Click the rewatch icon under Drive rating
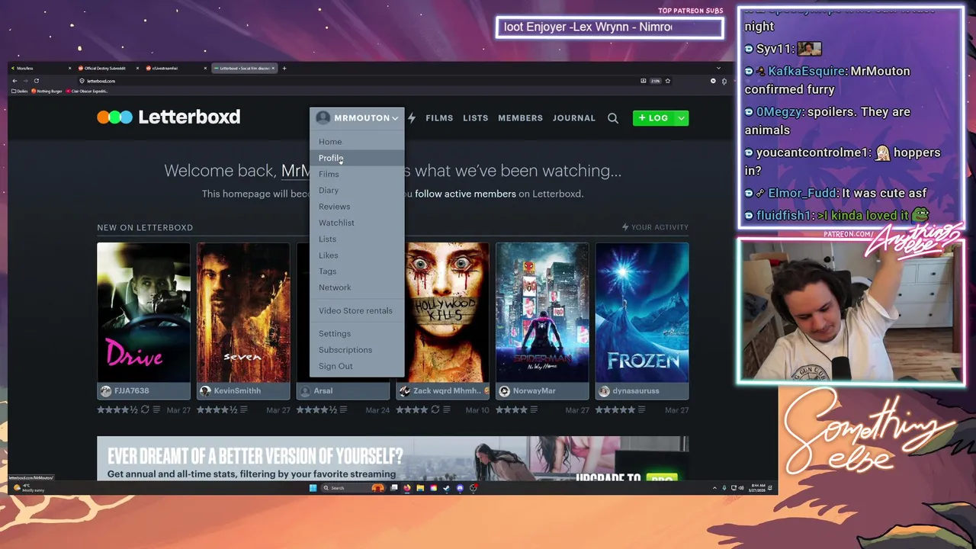This screenshot has width=976, height=549. pyautogui.click(x=145, y=409)
